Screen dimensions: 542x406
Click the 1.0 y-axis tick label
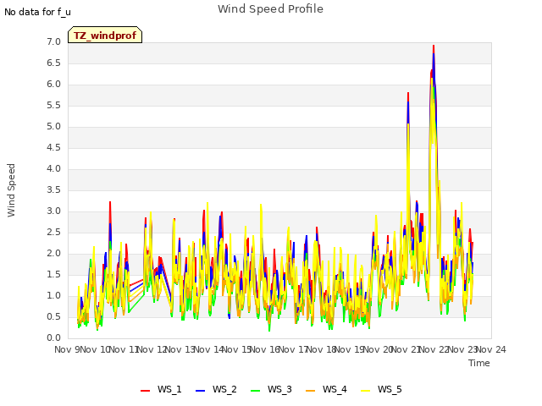(x=53, y=296)
